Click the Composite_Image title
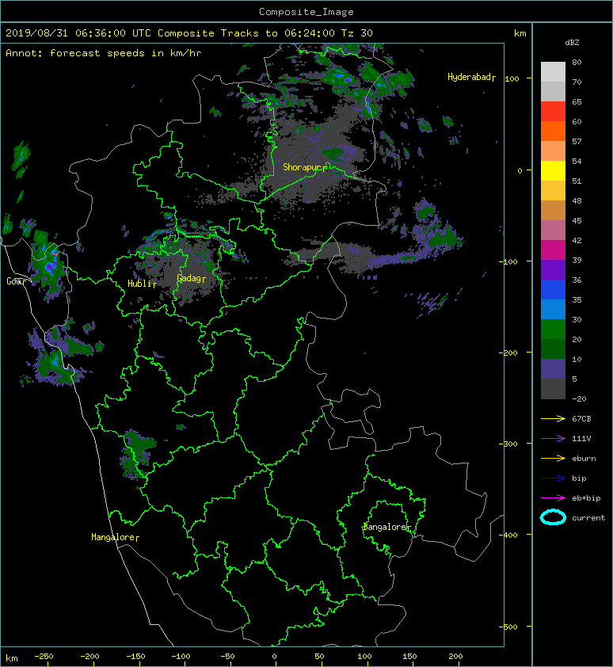 (306, 12)
